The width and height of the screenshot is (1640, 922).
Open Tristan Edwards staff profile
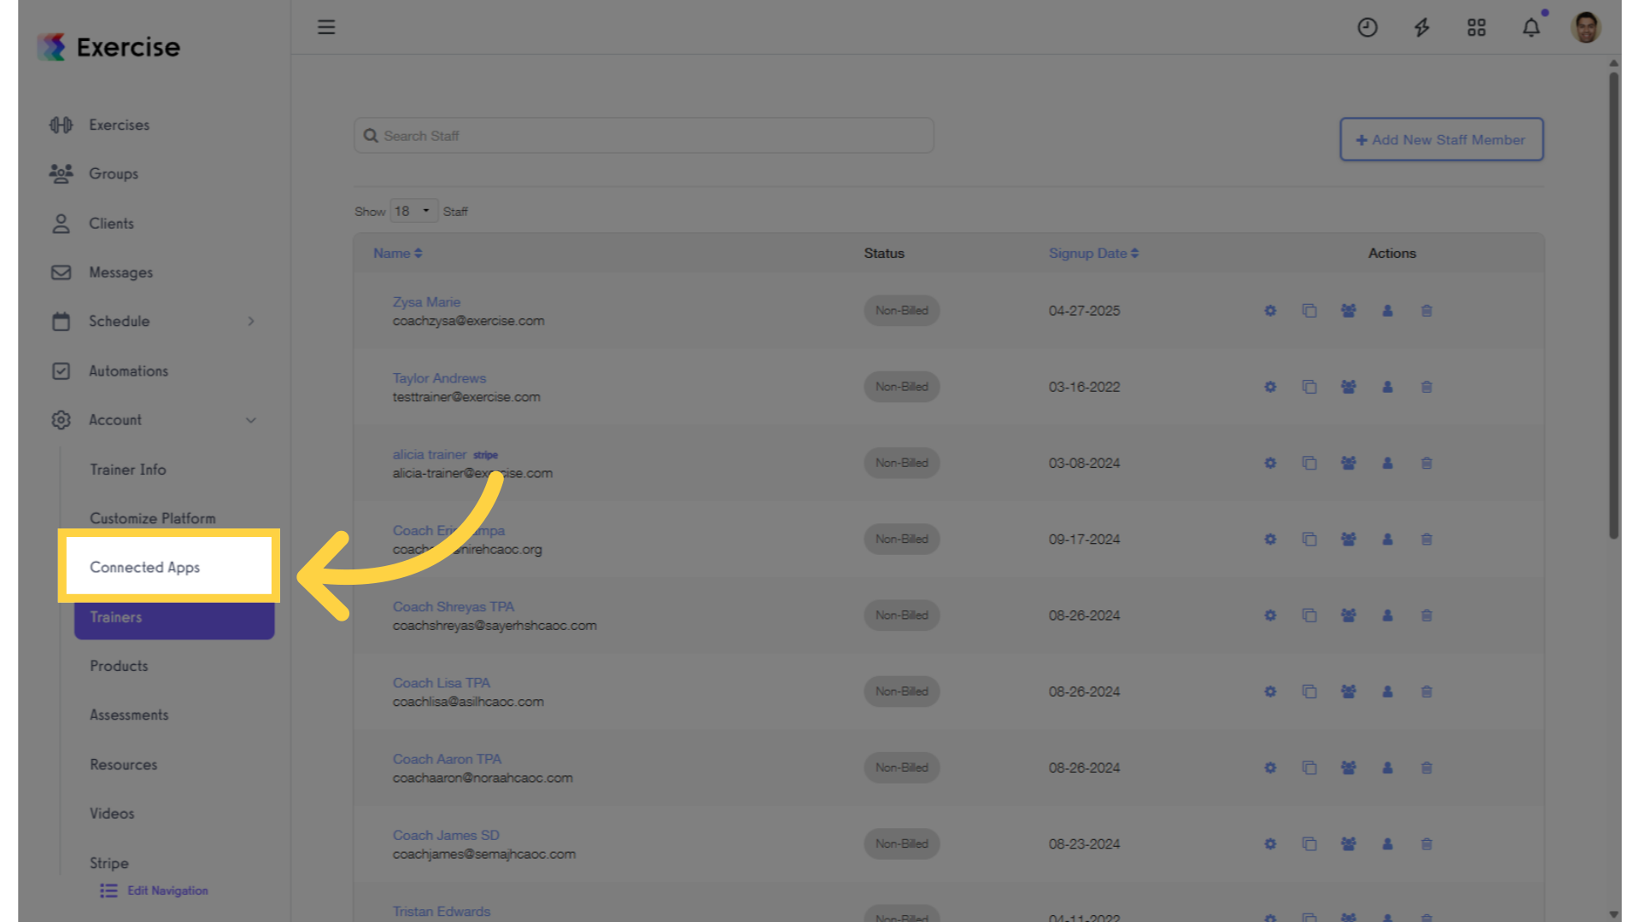pyautogui.click(x=442, y=912)
